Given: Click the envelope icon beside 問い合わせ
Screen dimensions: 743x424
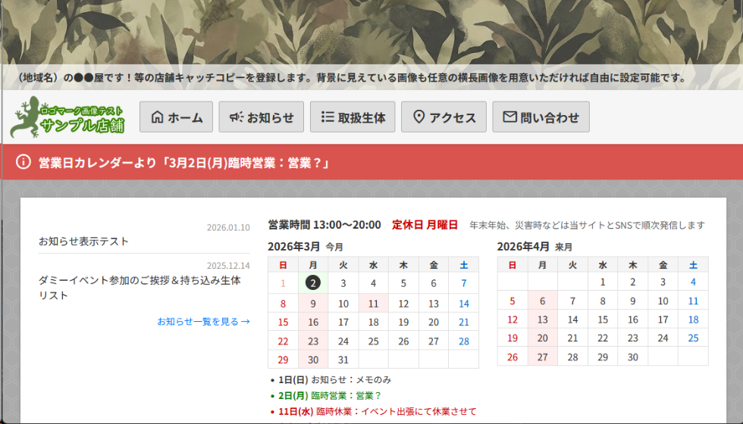Looking at the screenshot, I should 509,117.
